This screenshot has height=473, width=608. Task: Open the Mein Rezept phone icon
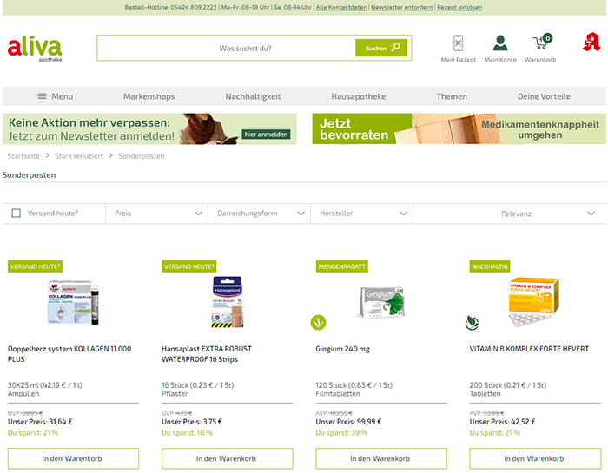pyautogui.click(x=458, y=43)
